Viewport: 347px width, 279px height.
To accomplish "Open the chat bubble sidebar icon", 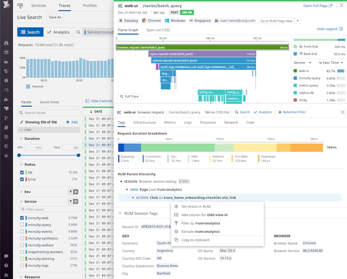I will 6,256.
